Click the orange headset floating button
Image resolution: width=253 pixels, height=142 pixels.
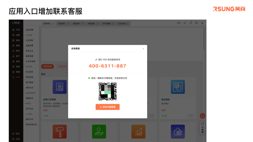[x=202, y=116]
